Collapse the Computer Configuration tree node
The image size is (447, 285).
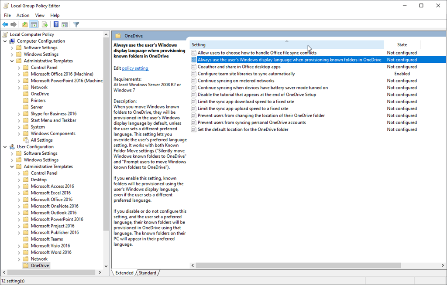[x=5, y=41]
